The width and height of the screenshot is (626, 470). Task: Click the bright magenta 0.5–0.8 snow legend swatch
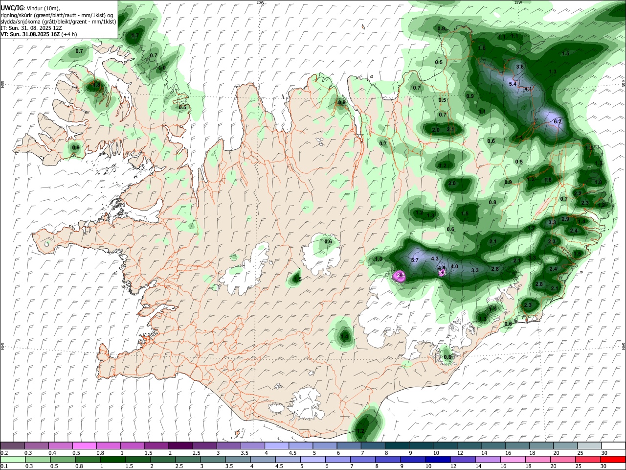[x=85, y=446]
